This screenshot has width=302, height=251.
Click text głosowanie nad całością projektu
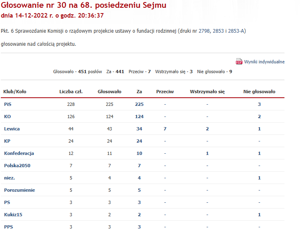tap(38, 44)
